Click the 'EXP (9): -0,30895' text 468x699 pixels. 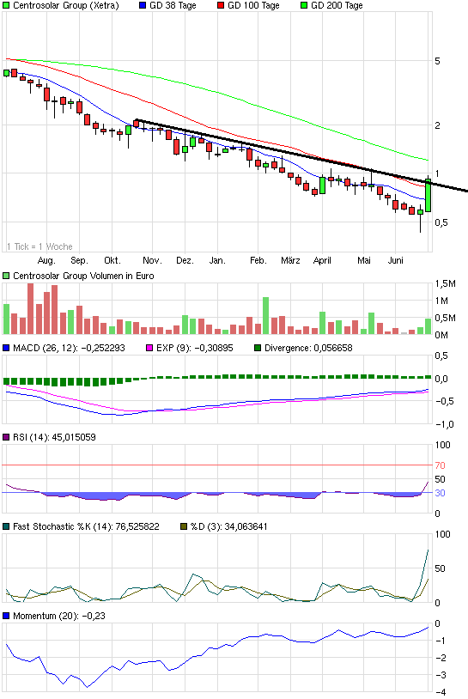tap(195, 348)
